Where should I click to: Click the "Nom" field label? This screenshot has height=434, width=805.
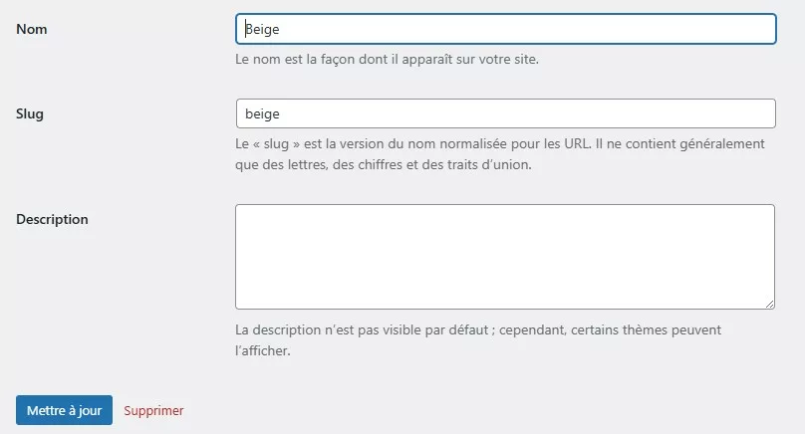pos(32,29)
